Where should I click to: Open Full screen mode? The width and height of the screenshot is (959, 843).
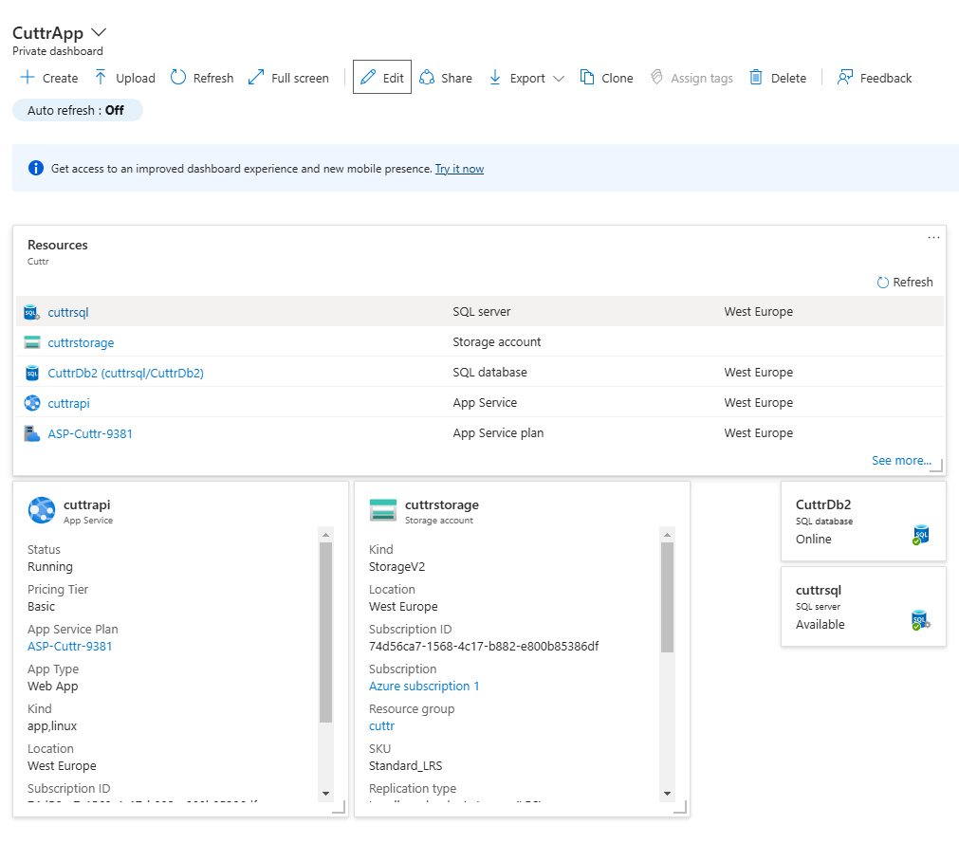tap(288, 78)
